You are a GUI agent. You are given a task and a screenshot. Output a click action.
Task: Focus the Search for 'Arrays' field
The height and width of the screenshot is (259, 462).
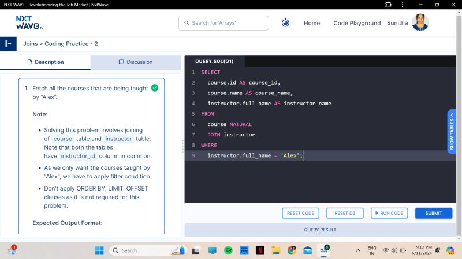223,23
